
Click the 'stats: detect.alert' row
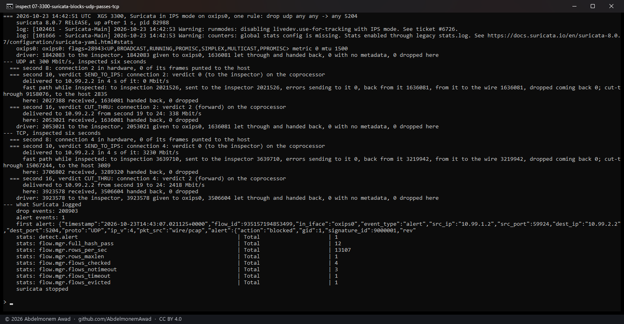[177, 237]
